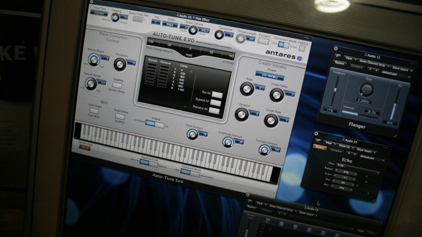Click the Onset Delay knob

coord(277,95)
